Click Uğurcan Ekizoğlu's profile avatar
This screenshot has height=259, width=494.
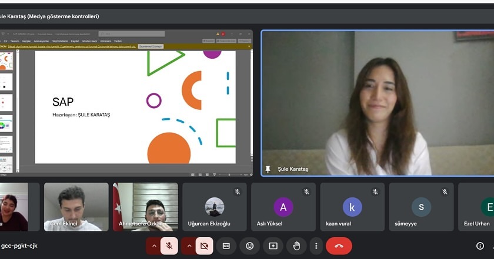(x=214, y=207)
